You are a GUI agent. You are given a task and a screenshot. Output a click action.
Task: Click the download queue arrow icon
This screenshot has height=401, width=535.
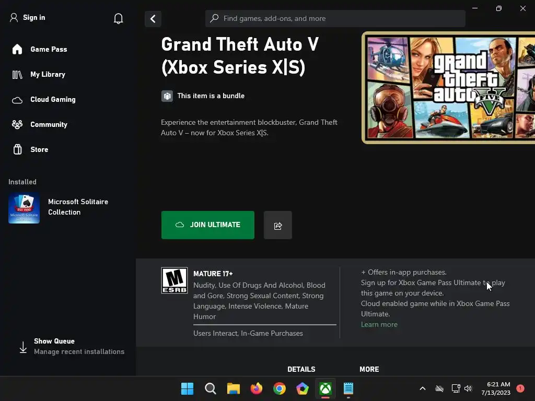(x=23, y=347)
